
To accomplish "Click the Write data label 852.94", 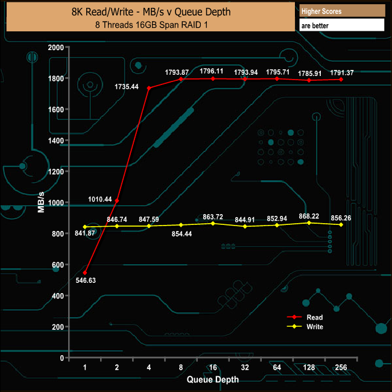I will (x=277, y=218).
